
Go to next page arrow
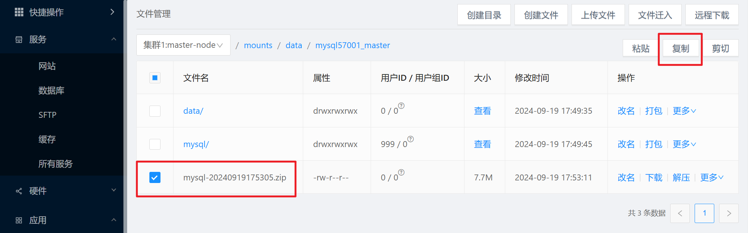(x=728, y=213)
